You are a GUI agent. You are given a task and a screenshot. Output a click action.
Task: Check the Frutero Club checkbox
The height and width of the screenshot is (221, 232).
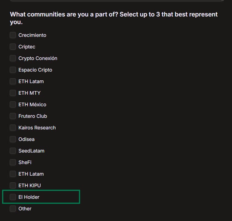pos(13,116)
